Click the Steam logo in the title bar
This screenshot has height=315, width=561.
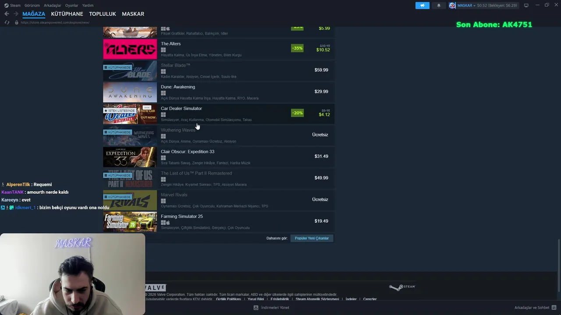click(x=6, y=5)
